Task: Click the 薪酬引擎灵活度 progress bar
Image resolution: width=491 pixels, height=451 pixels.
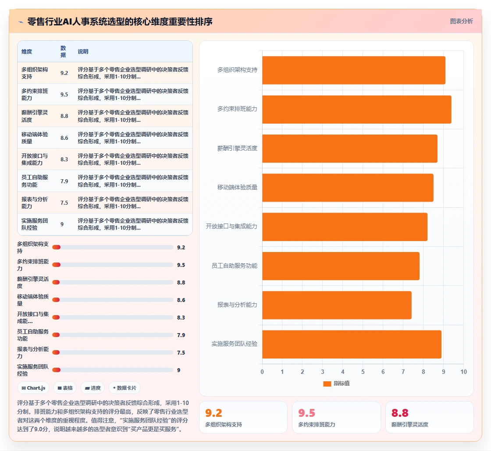Action: 113,282
